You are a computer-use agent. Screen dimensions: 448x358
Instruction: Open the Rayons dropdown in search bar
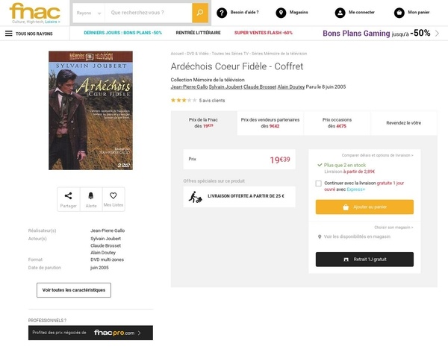pos(88,13)
